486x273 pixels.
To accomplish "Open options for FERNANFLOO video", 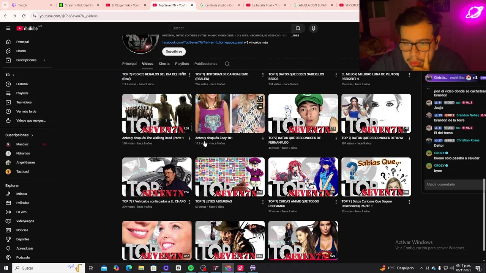I will coord(336,139).
